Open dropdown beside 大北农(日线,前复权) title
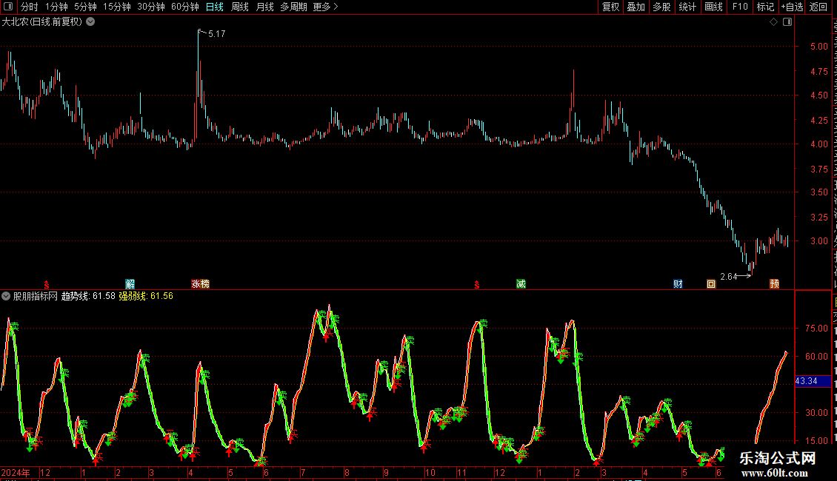837x481 pixels. [x=91, y=22]
